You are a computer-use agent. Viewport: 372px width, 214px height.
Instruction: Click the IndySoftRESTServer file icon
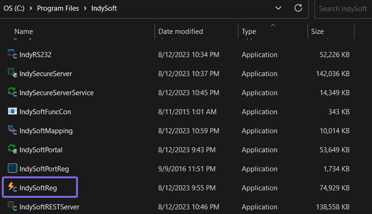click(12, 206)
